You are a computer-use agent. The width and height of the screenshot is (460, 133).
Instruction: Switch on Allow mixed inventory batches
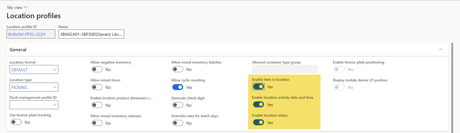pyautogui.click(x=178, y=69)
